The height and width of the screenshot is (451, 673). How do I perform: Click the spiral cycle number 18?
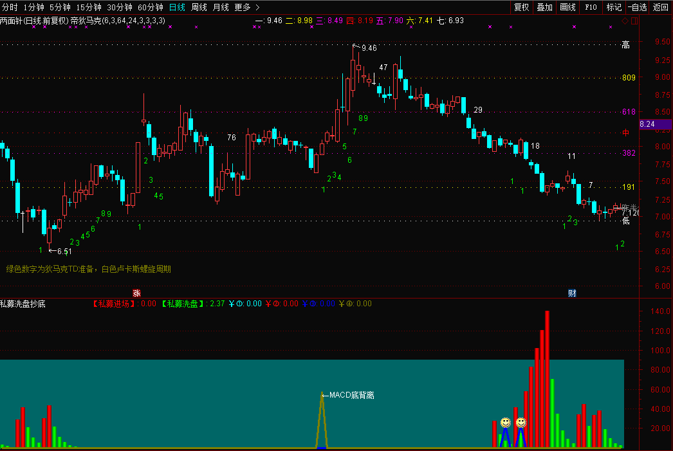click(535, 146)
